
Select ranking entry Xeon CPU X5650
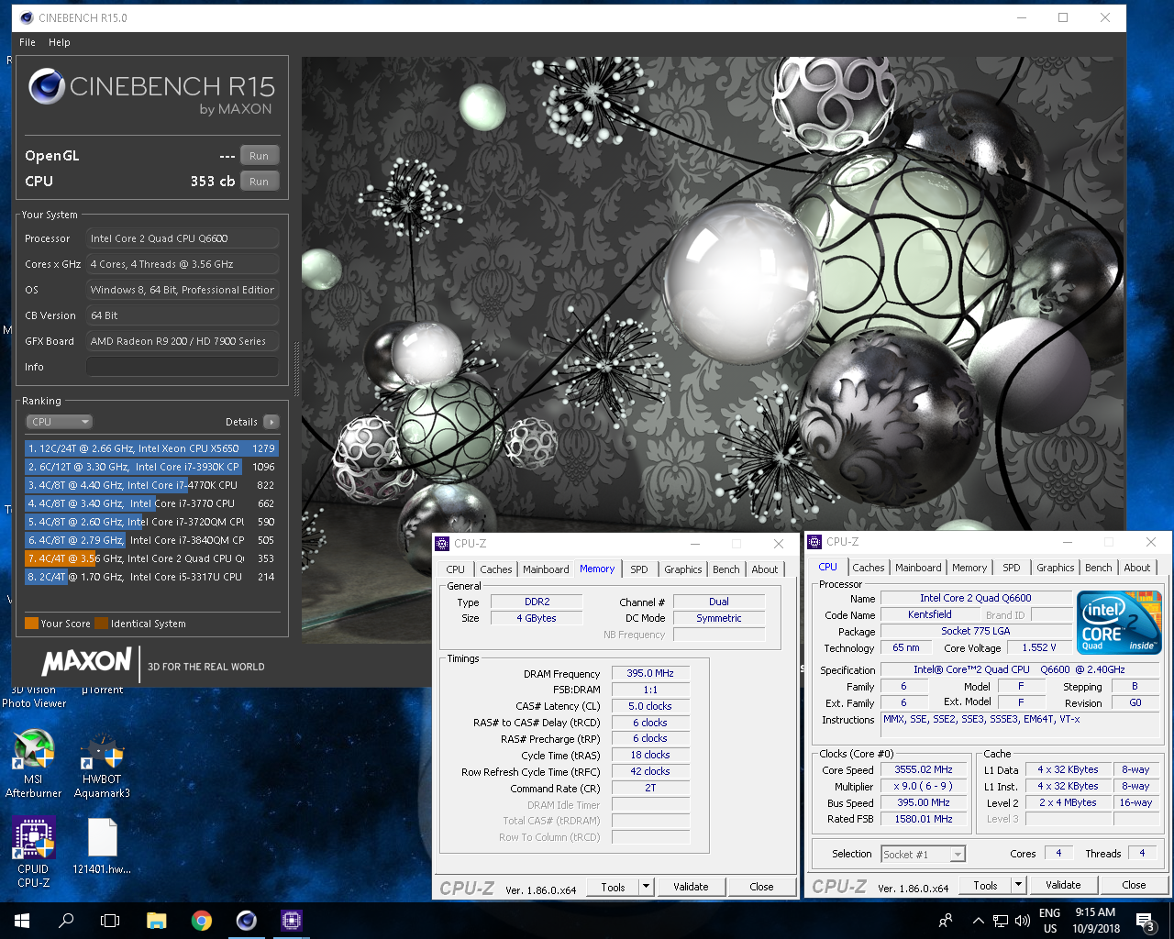click(151, 448)
